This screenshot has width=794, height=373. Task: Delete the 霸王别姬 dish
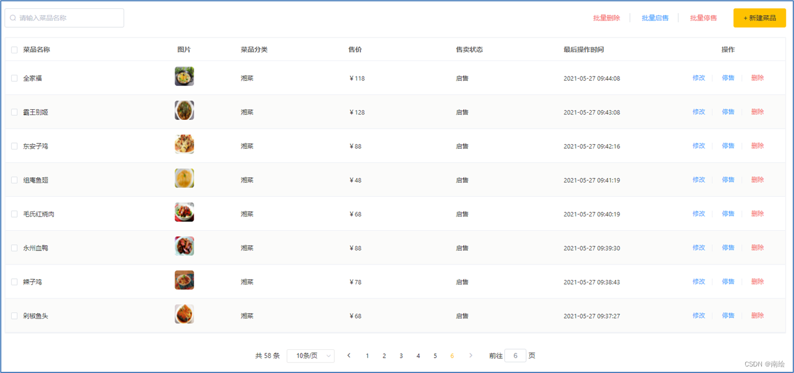[757, 111]
